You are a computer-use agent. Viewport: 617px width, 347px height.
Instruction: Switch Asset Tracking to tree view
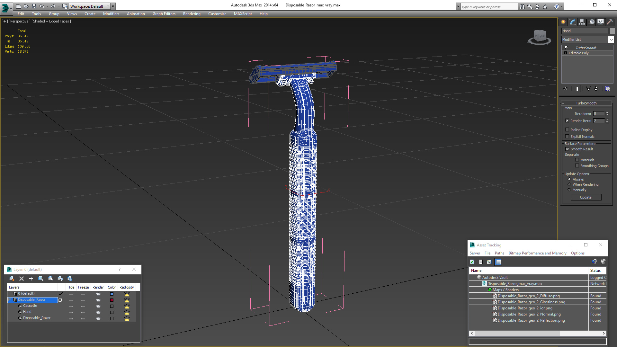(x=489, y=262)
